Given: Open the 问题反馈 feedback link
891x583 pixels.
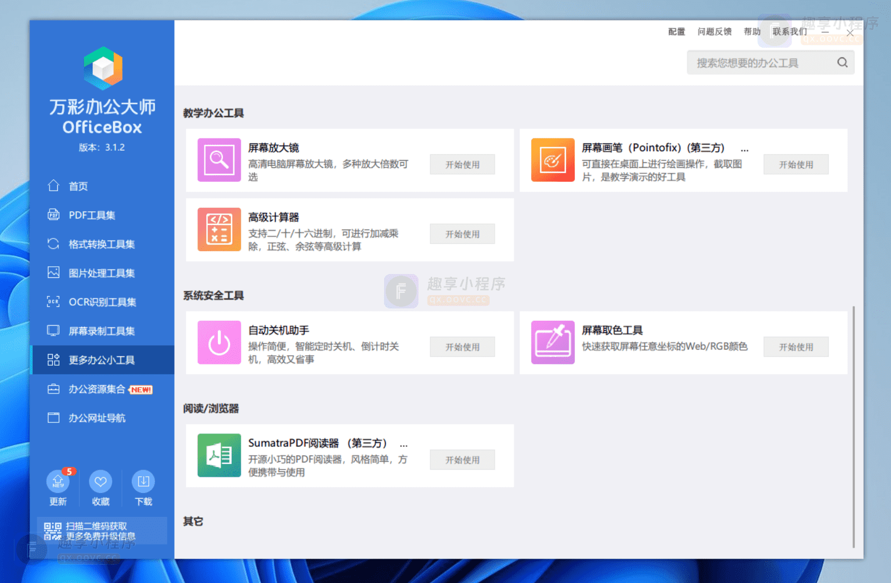Looking at the screenshot, I should (x=714, y=32).
